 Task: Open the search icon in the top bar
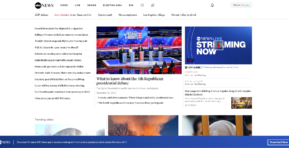(x=153, y=5)
